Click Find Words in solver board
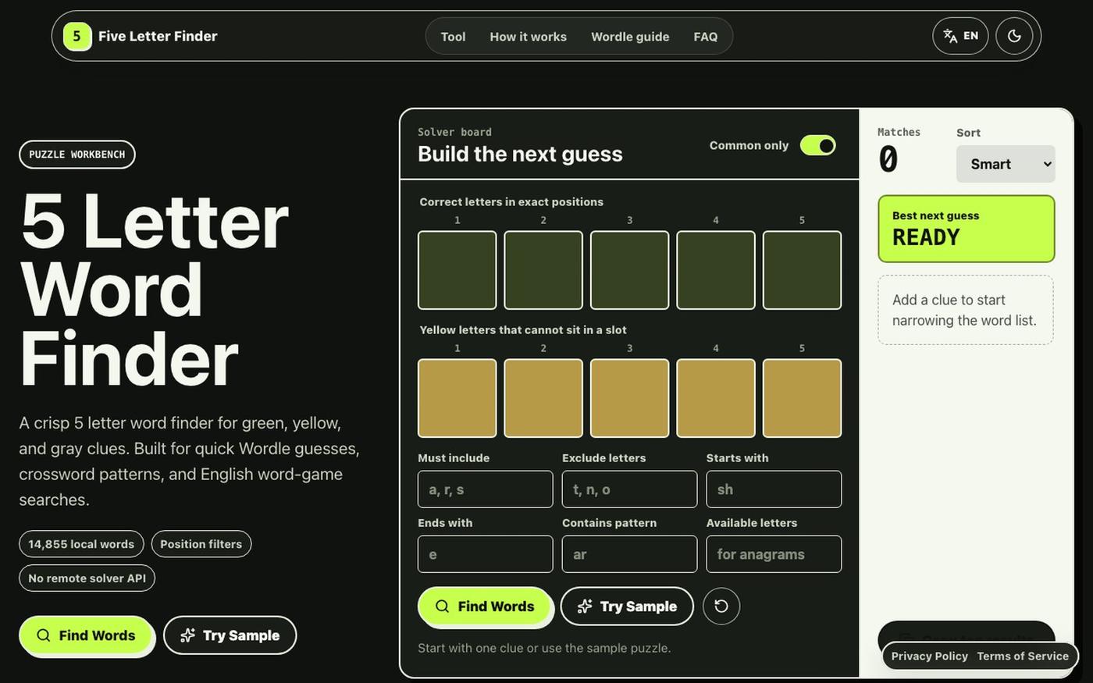The height and width of the screenshot is (683, 1093). (485, 607)
